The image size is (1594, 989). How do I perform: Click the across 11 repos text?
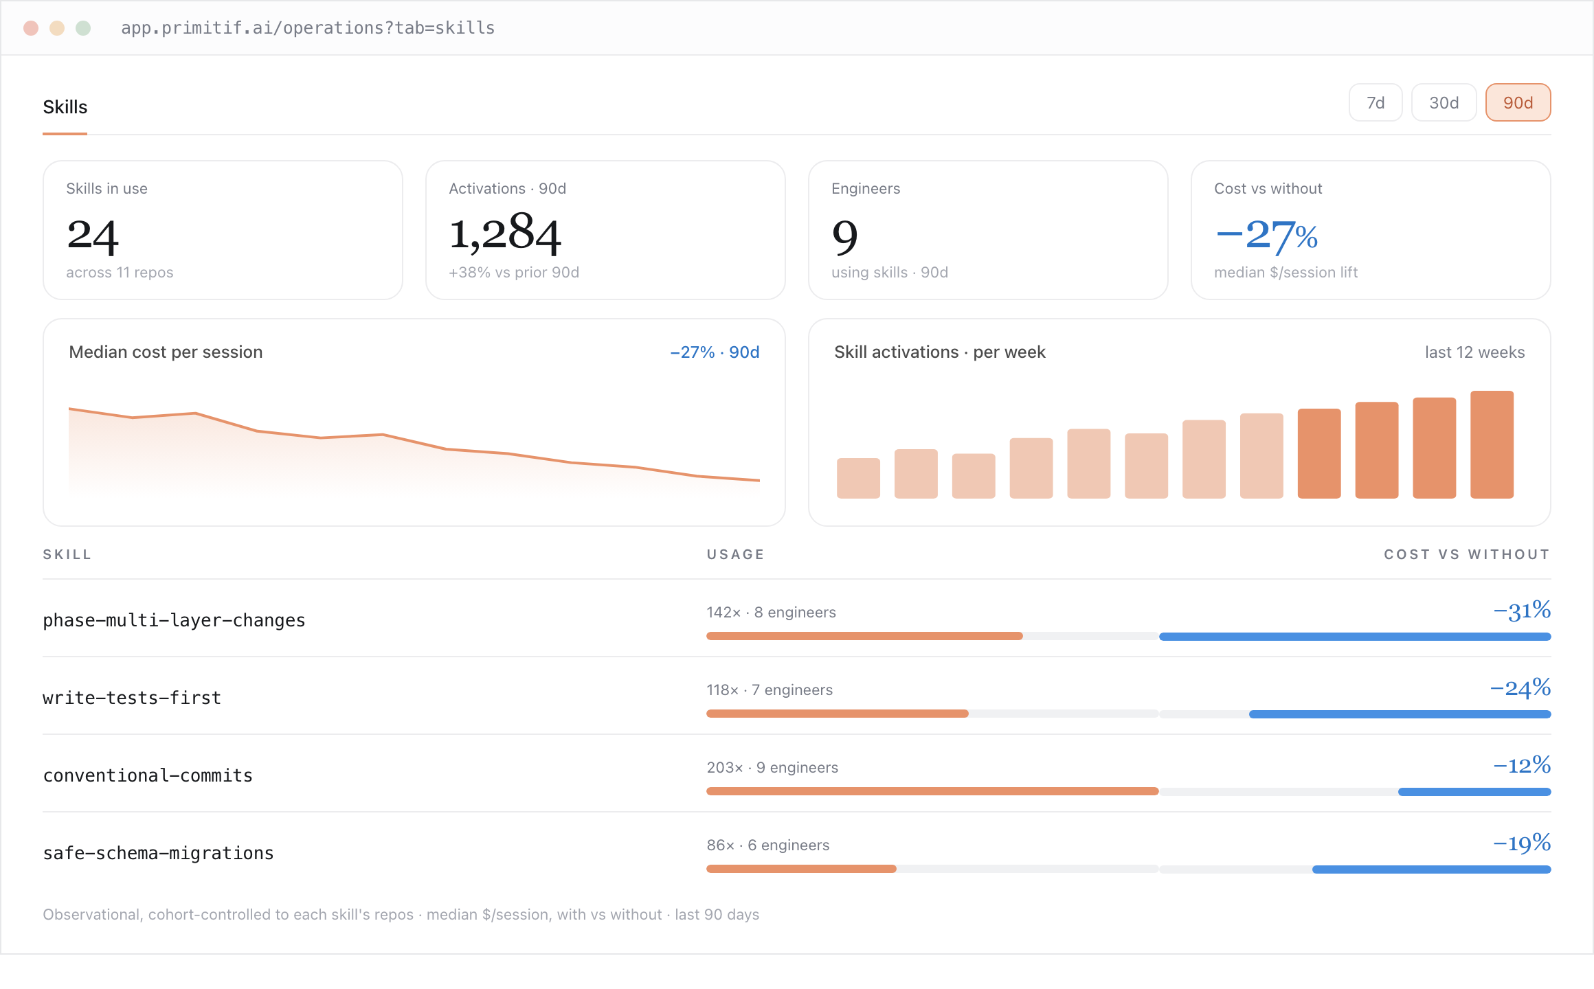click(120, 273)
